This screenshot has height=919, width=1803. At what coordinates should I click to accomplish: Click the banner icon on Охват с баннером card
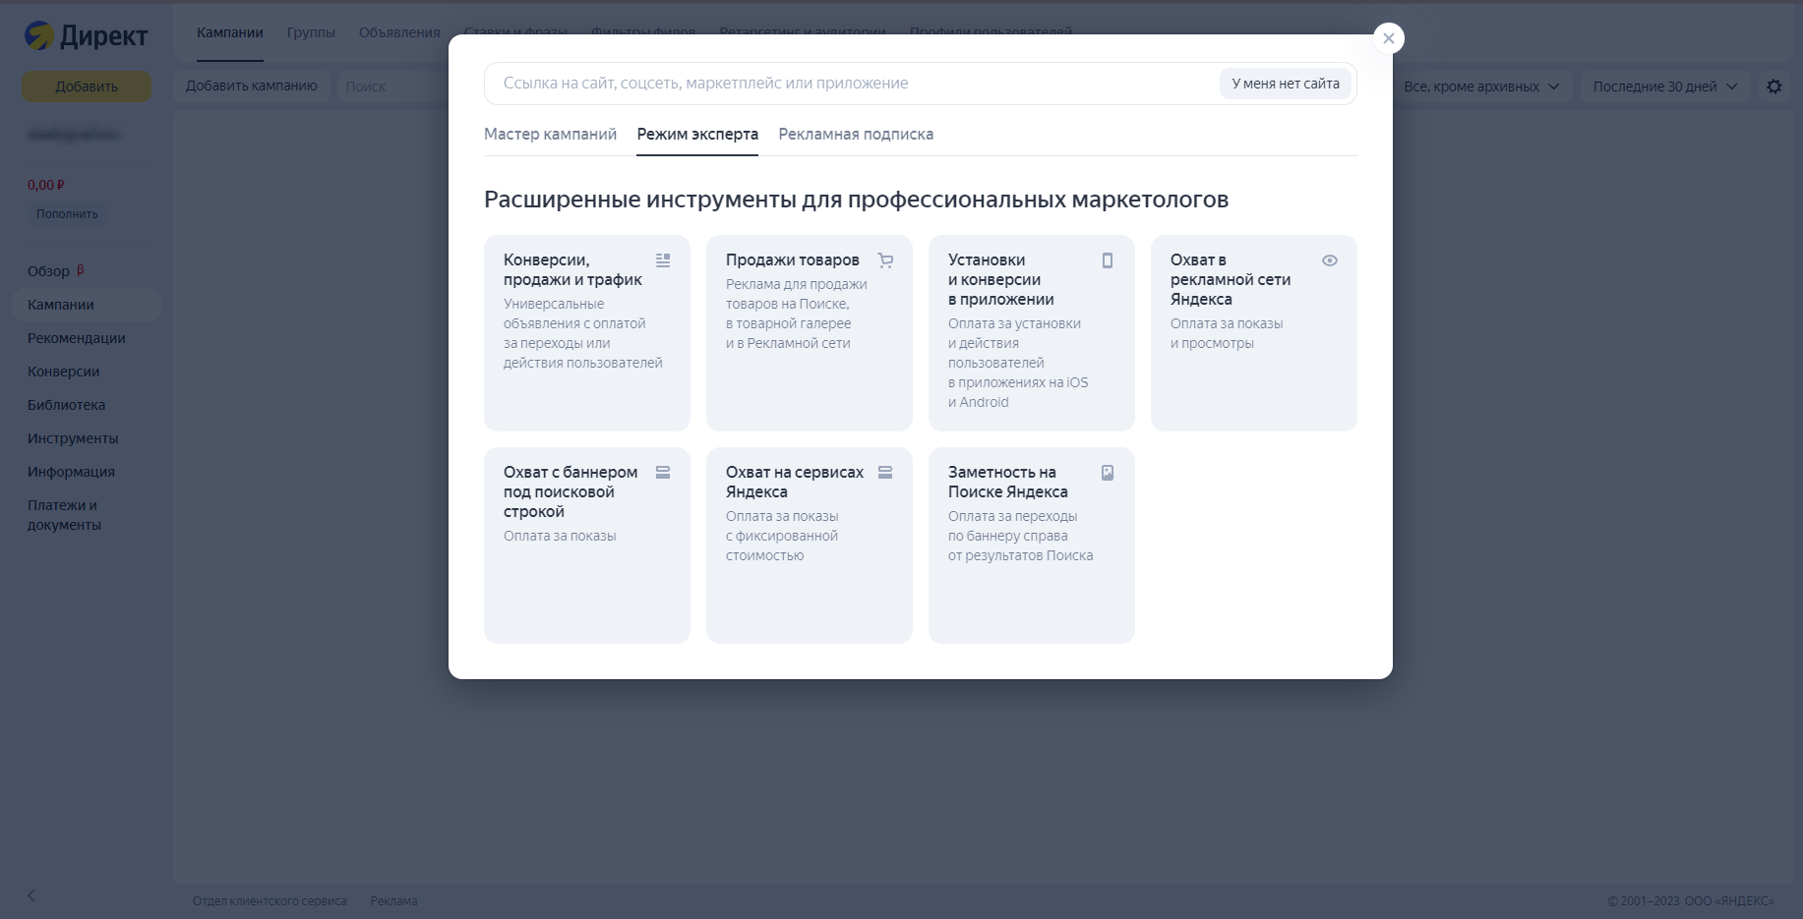(x=663, y=473)
